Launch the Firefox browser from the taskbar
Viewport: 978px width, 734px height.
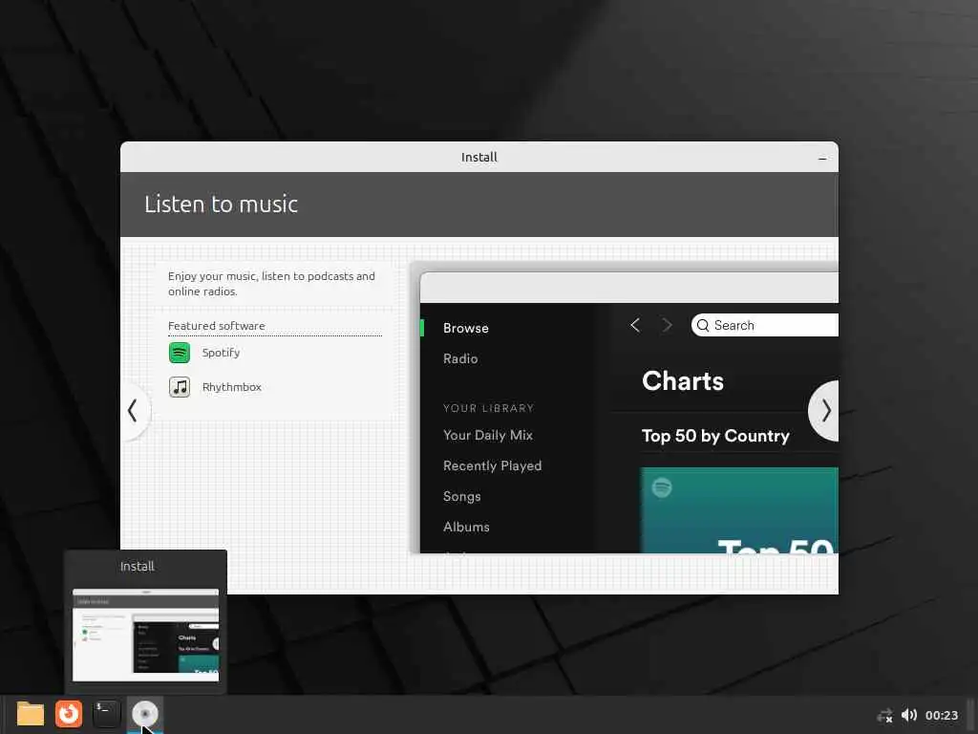coord(69,714)
